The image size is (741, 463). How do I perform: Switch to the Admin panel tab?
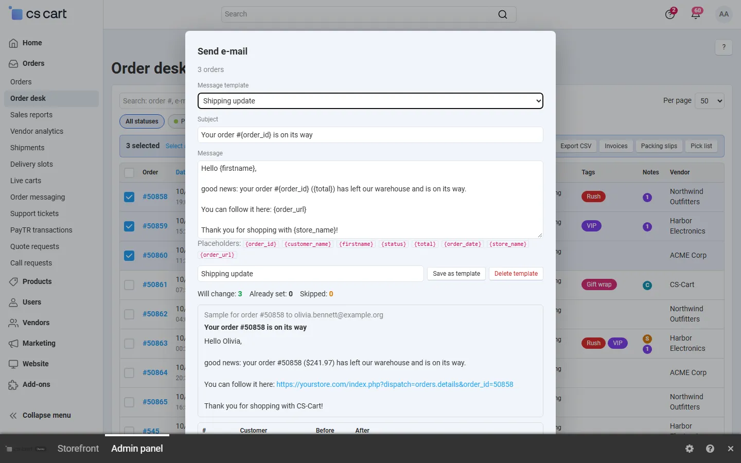137,449
